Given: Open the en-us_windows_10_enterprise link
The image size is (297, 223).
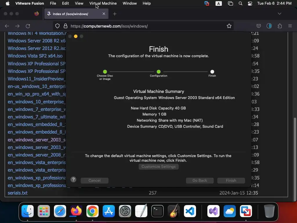Looking at the screenshot, I should tap(36, 87).
